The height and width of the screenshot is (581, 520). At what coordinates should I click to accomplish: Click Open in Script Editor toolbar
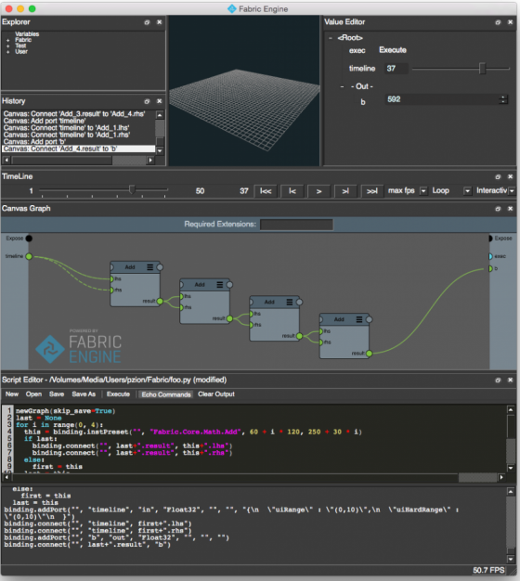pyautogui.click(x=33, y=394)
